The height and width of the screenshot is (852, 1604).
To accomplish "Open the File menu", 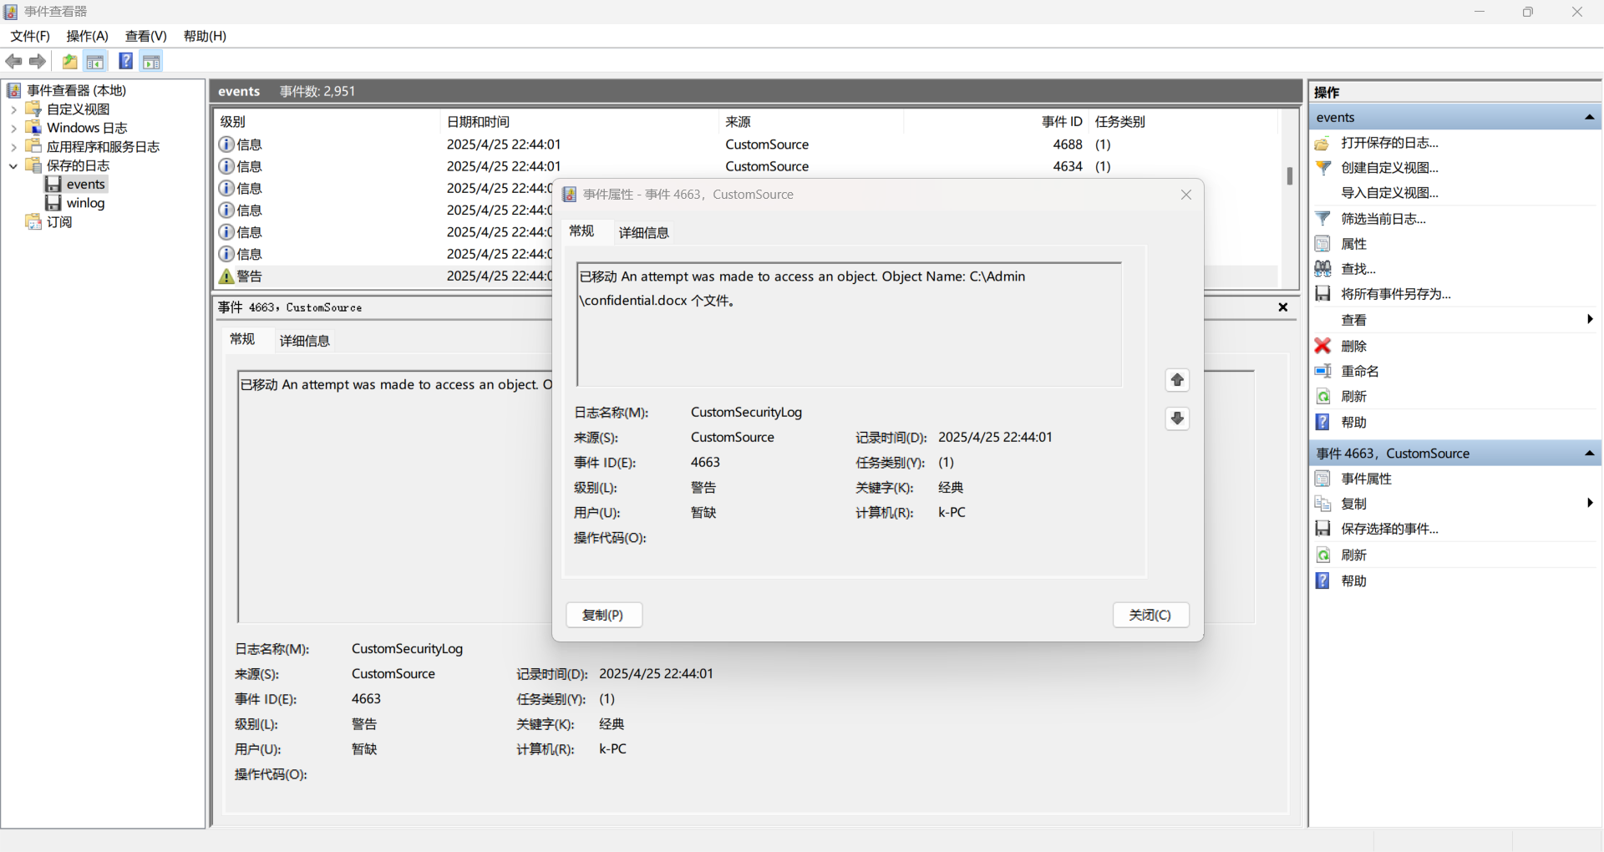I will click(x=30, y=36).
